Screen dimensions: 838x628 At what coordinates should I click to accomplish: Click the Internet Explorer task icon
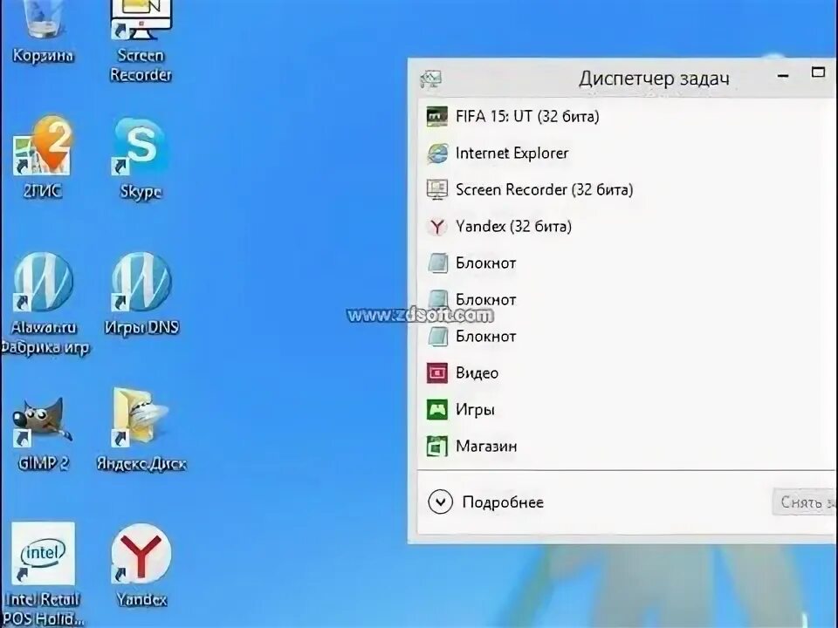coord(436,153)
